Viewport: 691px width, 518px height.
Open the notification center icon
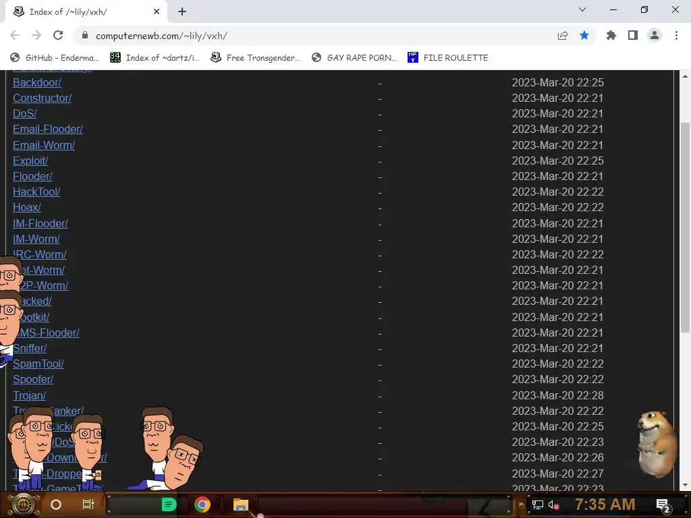(663, 505)
